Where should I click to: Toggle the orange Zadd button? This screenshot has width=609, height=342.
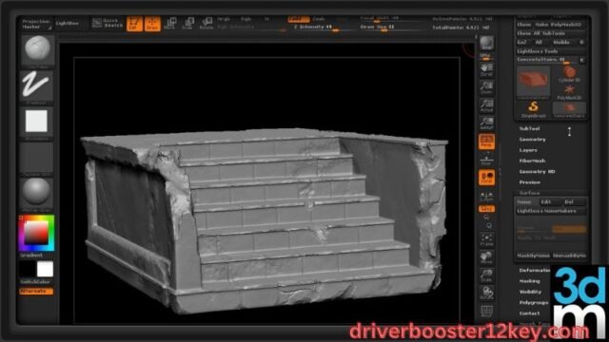[298, 19]
